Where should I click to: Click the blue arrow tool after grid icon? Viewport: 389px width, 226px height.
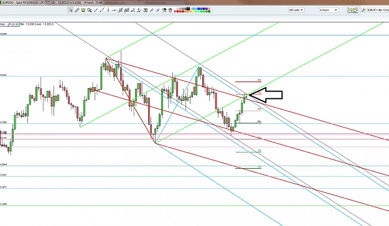pos(151,10)
